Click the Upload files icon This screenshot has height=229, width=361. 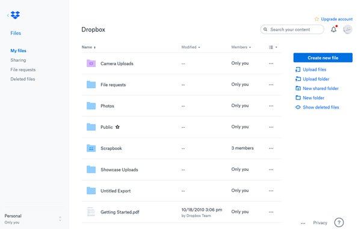298,70
